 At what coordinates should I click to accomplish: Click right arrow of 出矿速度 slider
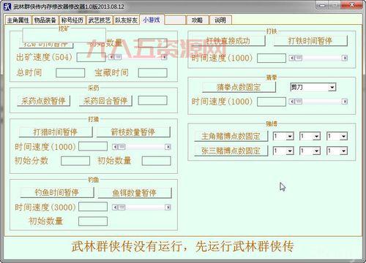pyautogui.click(x=165, y=57)
